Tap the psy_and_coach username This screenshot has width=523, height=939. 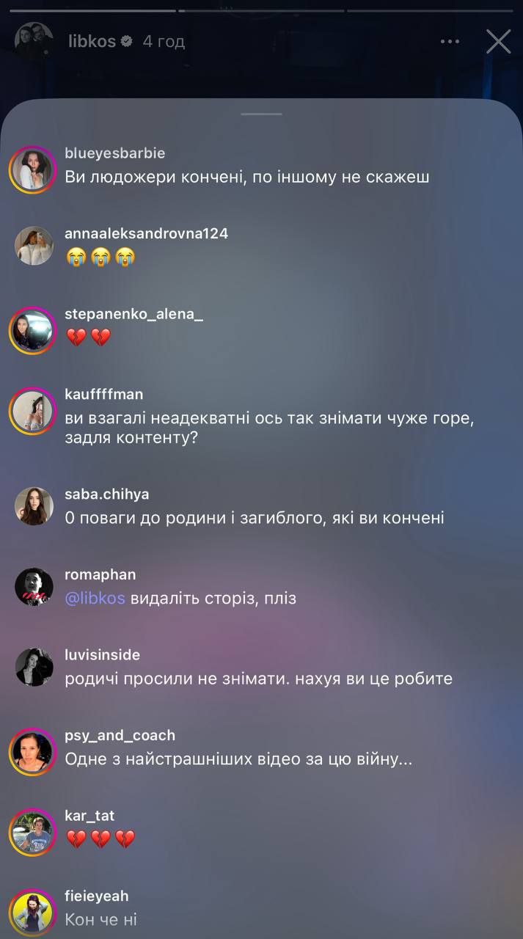pyautogui.click(x=120, y=735)
